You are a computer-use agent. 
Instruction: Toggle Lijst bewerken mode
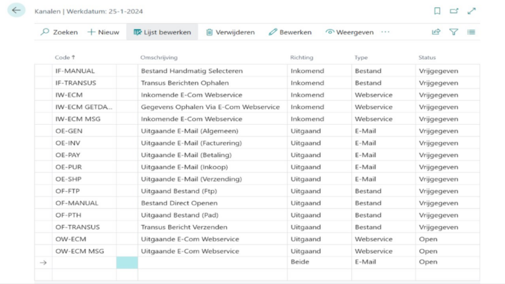click(x=162, y=32)
